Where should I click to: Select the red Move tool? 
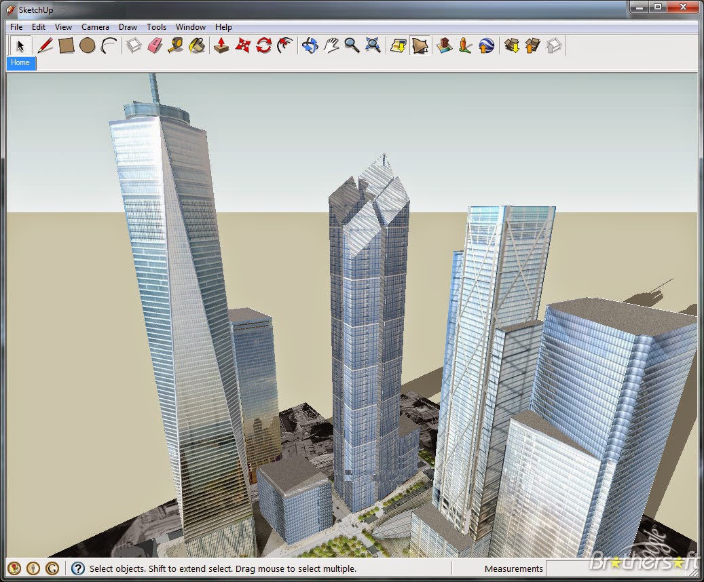243,45
